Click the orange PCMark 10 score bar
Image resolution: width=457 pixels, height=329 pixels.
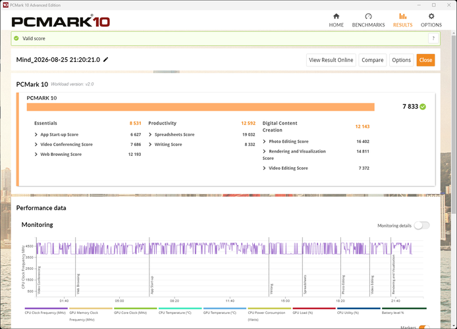click(x=201, y=107)
